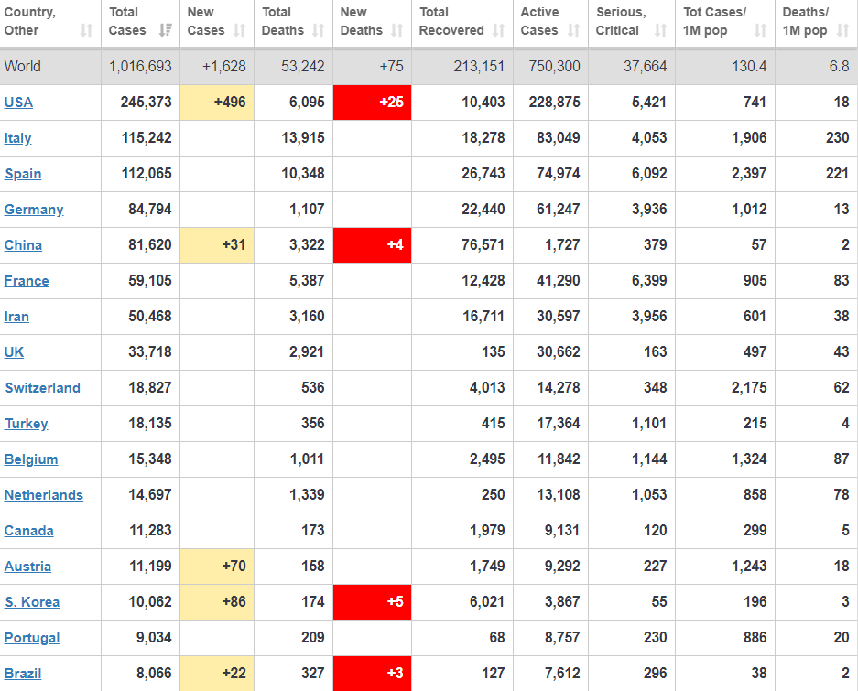This screenshot has height=691, width=858.
Task: Click sort icon in Country, Other header
Action: (x=87, y=31)
